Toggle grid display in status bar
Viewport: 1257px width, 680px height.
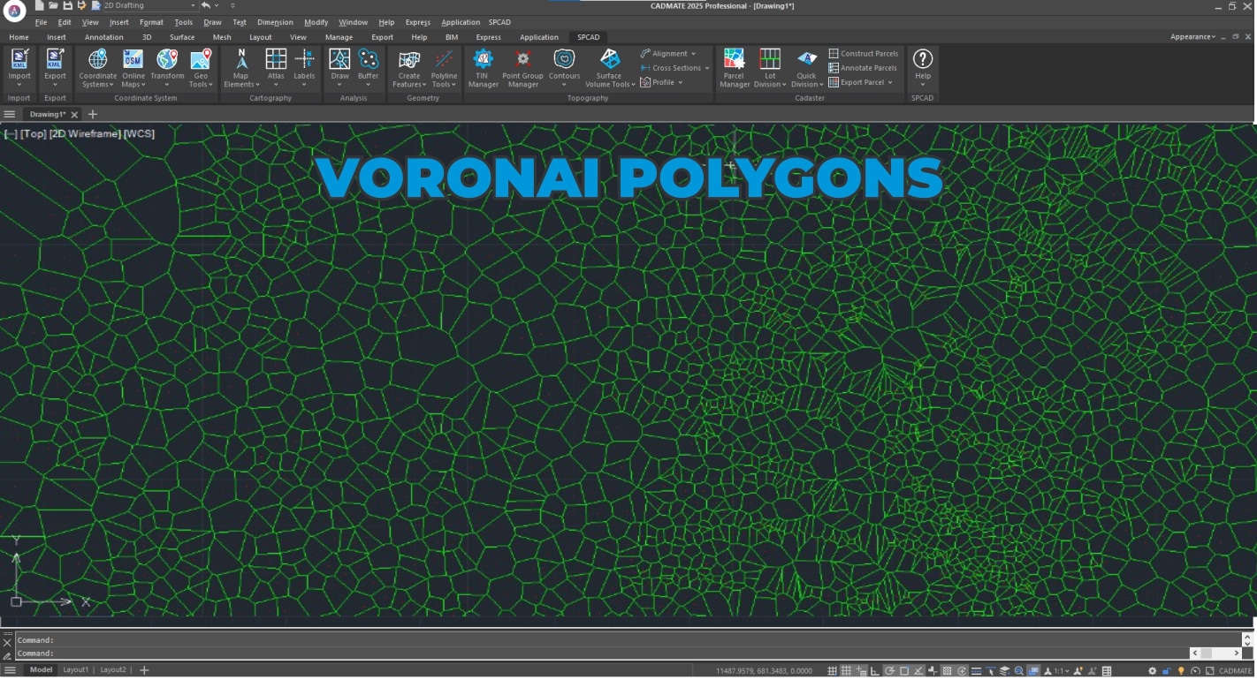click(846, 671)
